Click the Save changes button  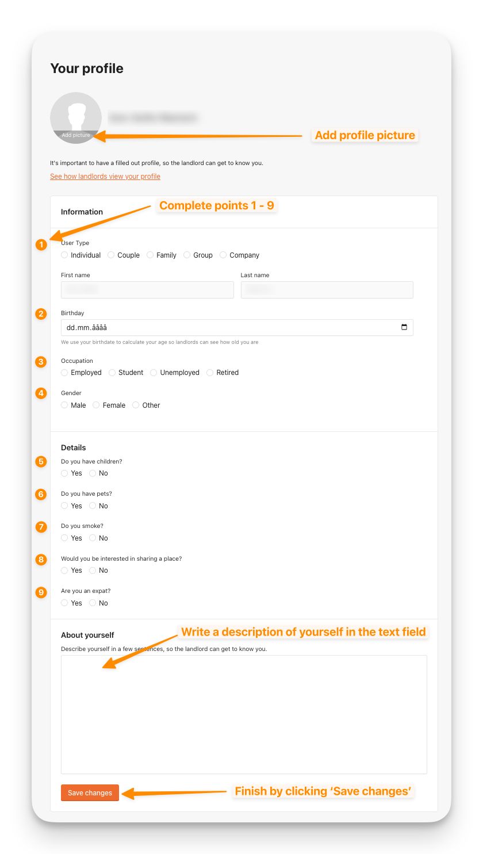(90, 793)
